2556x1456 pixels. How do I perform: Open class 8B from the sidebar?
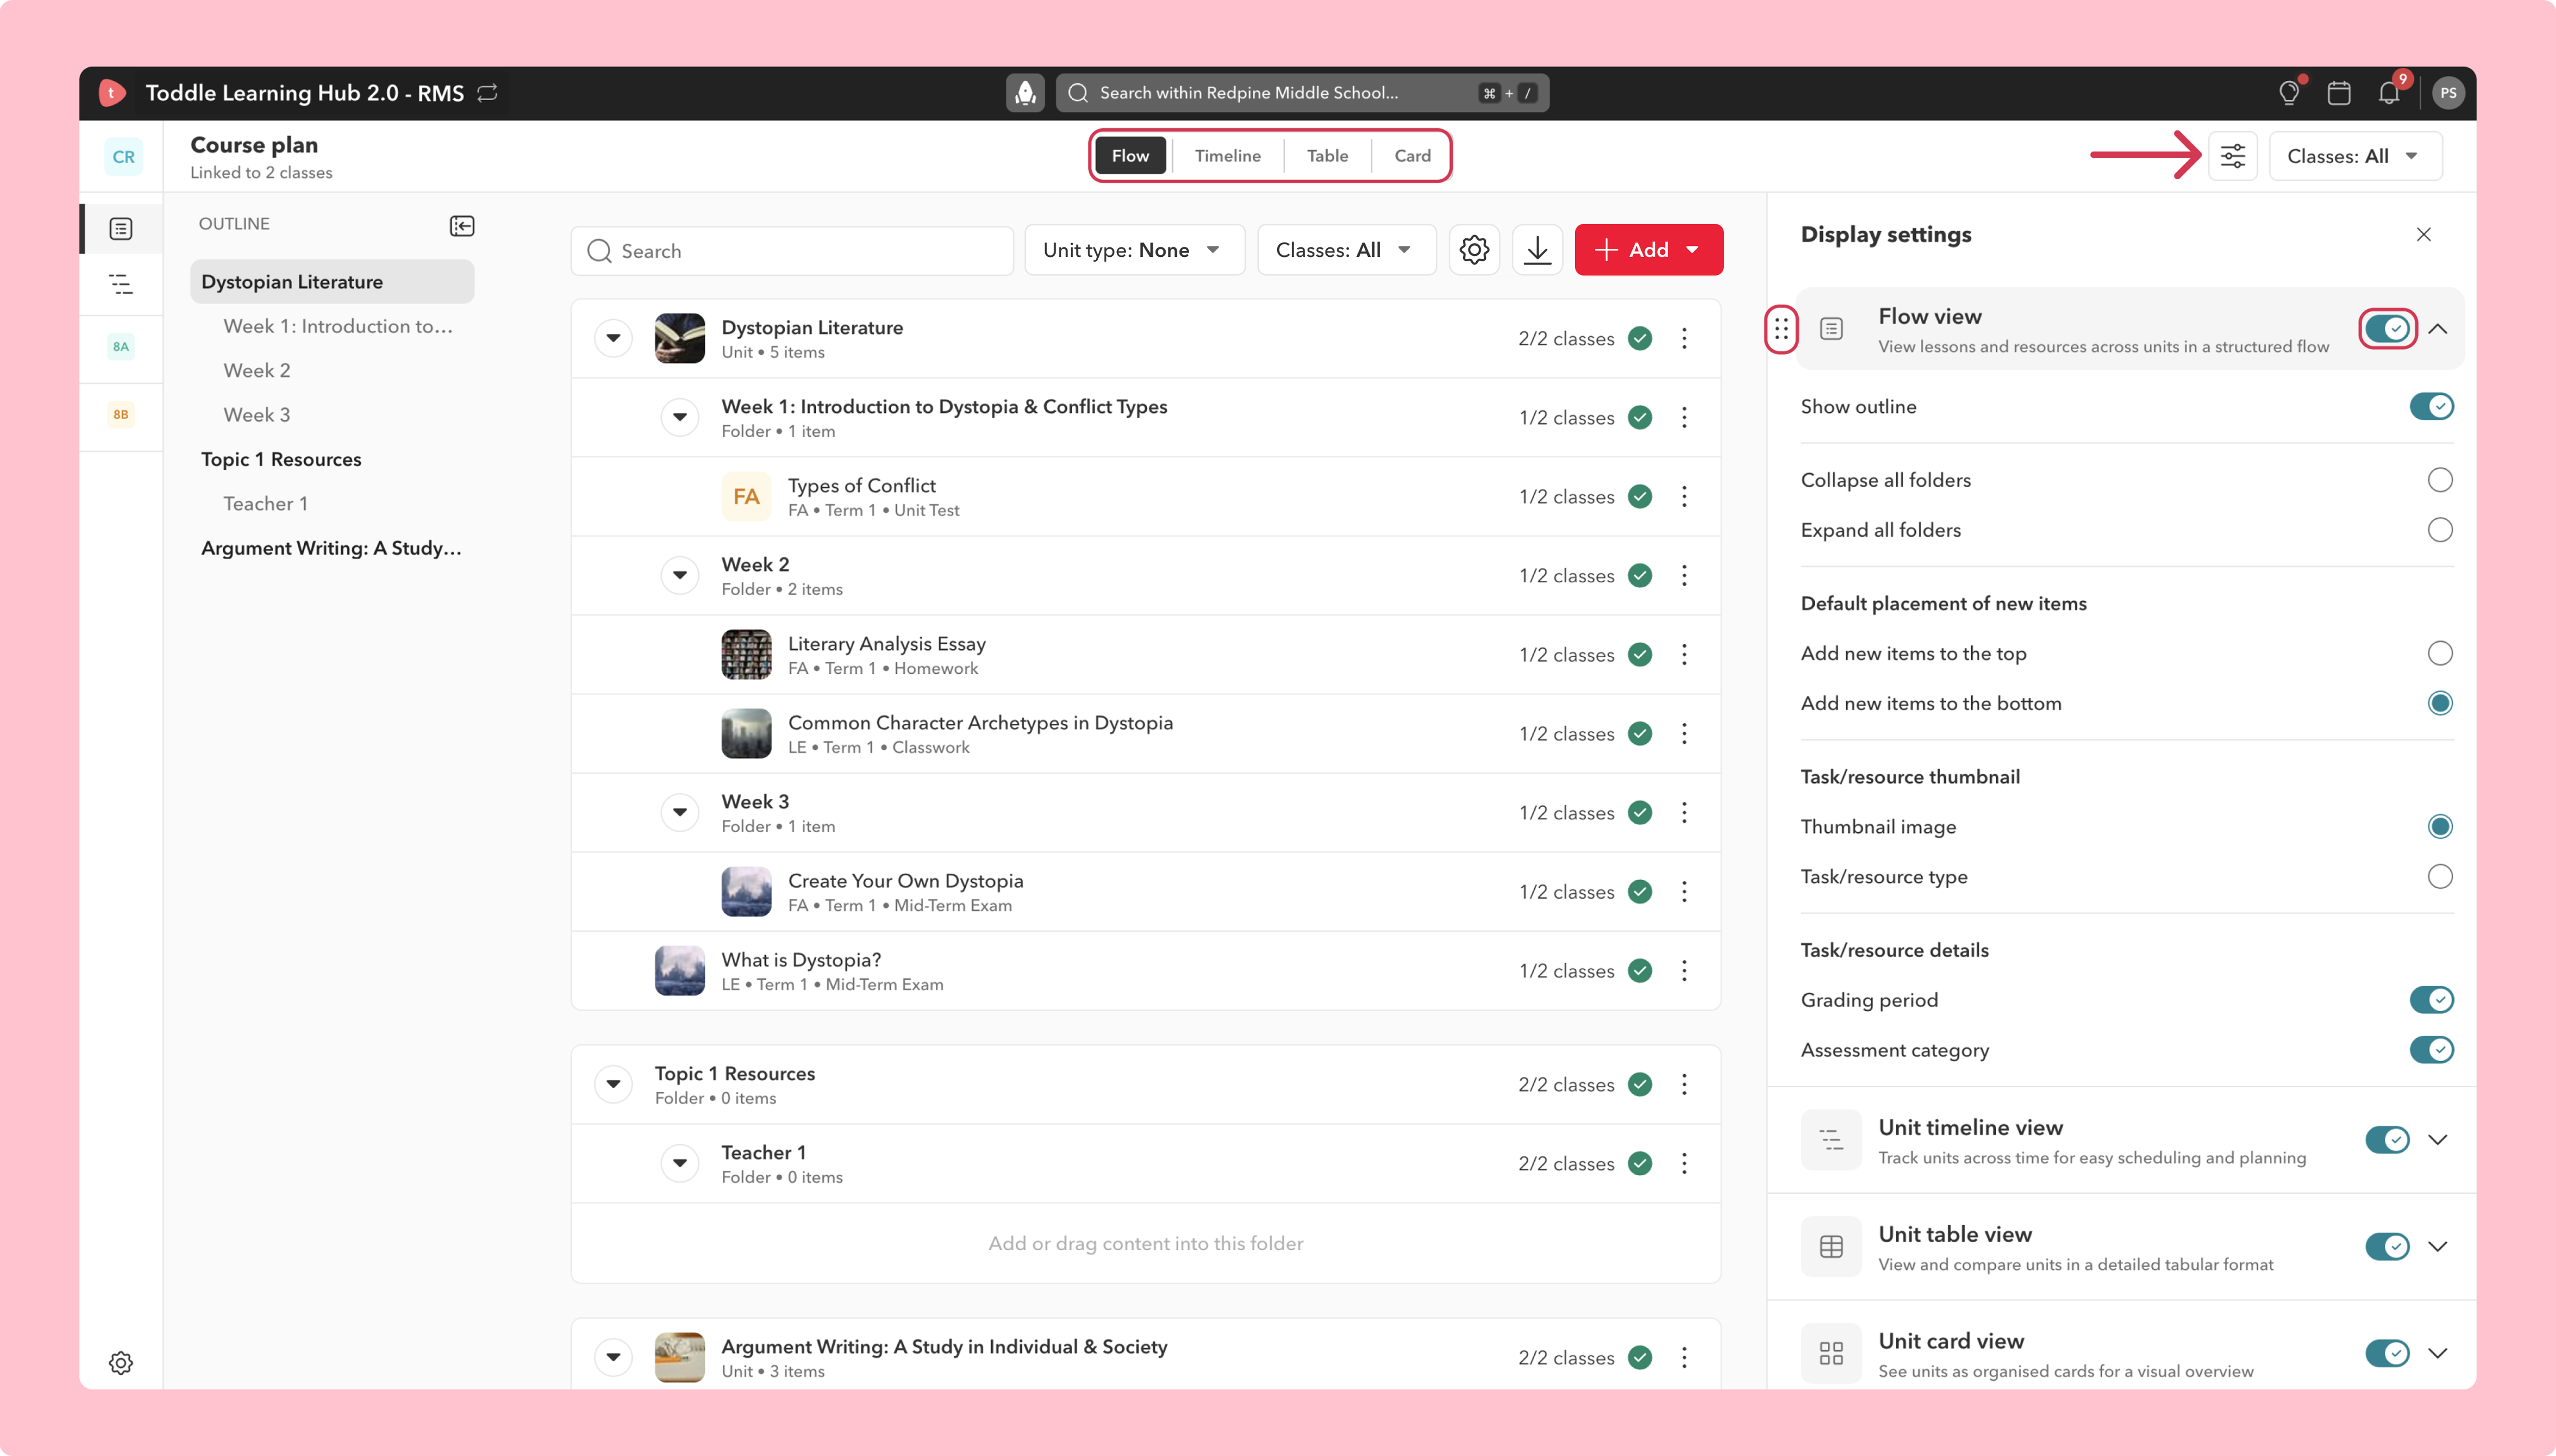click(121, 415)
